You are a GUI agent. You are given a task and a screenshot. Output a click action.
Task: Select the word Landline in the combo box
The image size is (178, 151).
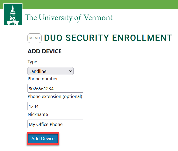(38, 71)
